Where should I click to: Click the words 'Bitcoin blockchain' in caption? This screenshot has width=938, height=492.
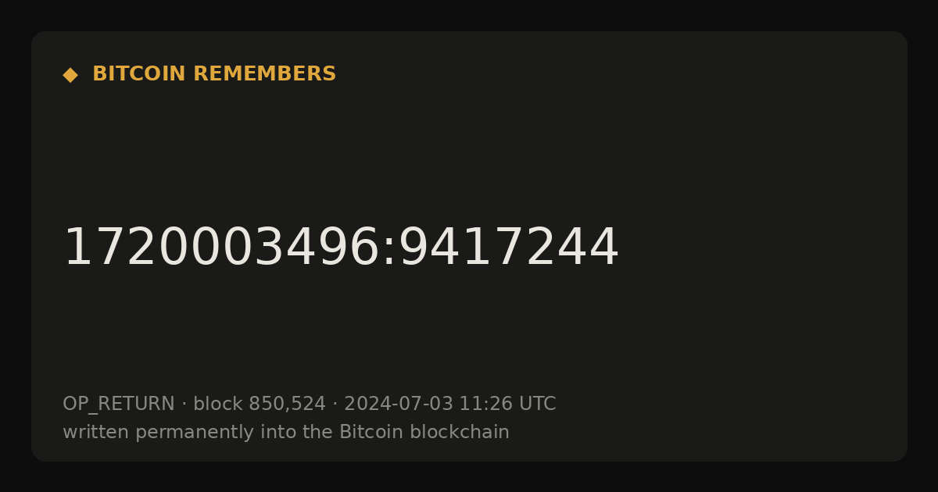tap(424, 432)
